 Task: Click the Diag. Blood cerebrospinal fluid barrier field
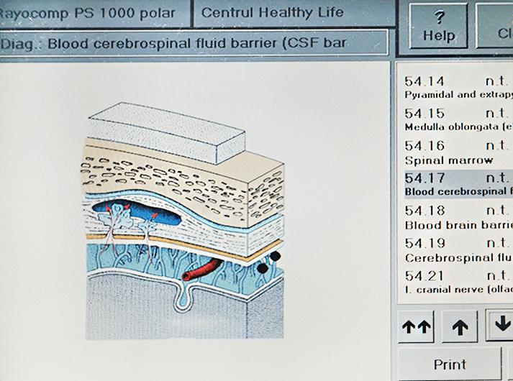(x=193, y=43)
